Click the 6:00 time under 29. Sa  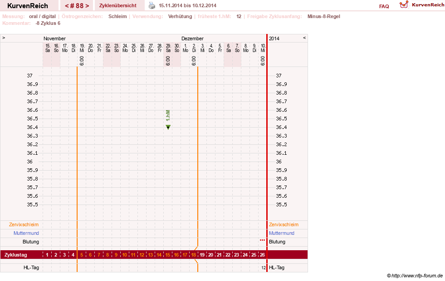(x=168, y=61)
